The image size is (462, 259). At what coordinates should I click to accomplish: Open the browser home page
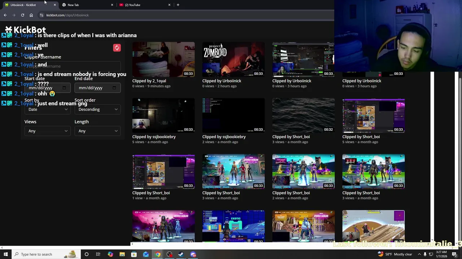(31, 15)
